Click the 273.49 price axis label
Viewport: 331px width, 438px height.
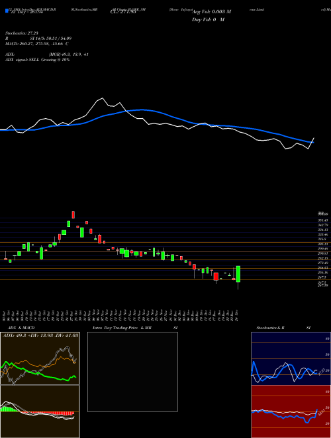(323, 263)
